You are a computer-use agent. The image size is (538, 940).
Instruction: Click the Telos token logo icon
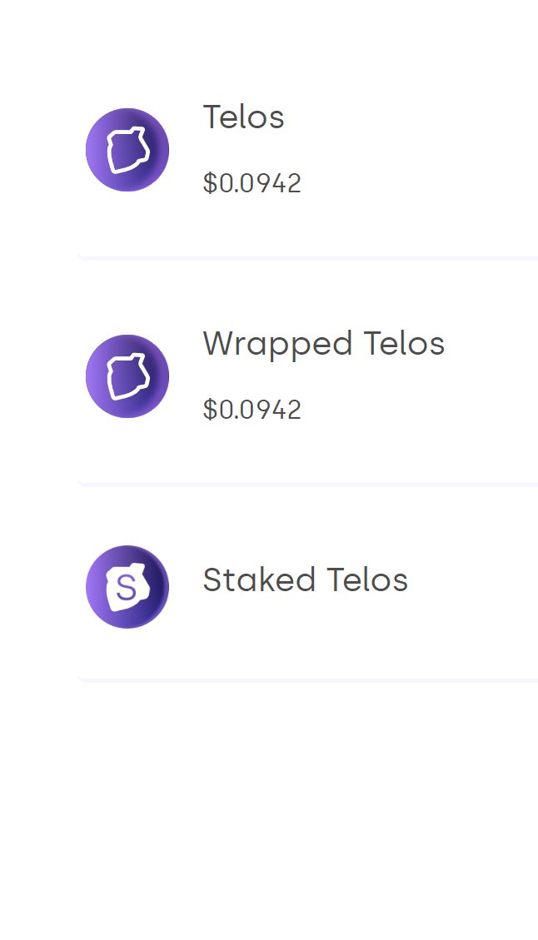click(x=127, y=150)
